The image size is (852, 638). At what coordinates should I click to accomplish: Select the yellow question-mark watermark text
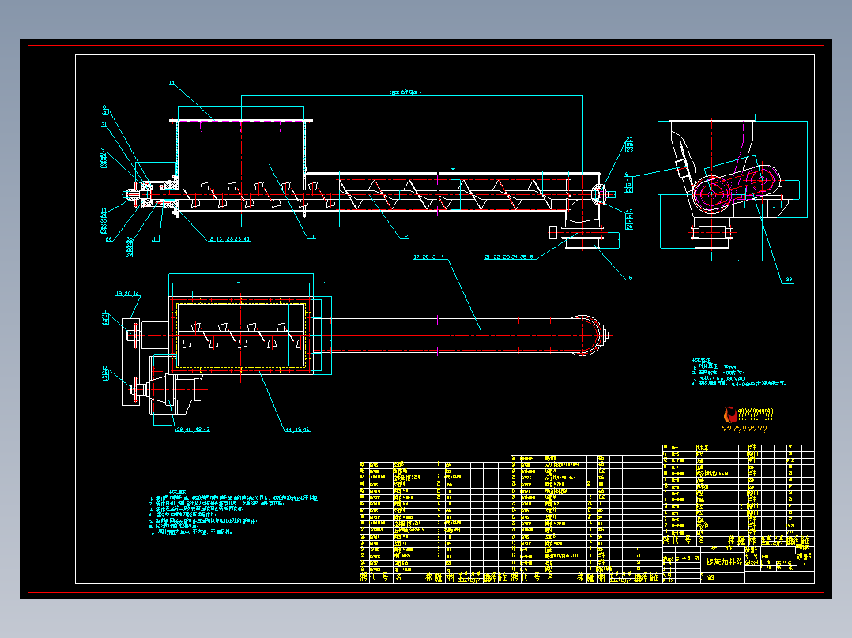pyautogui.click(x=745, y=429)
